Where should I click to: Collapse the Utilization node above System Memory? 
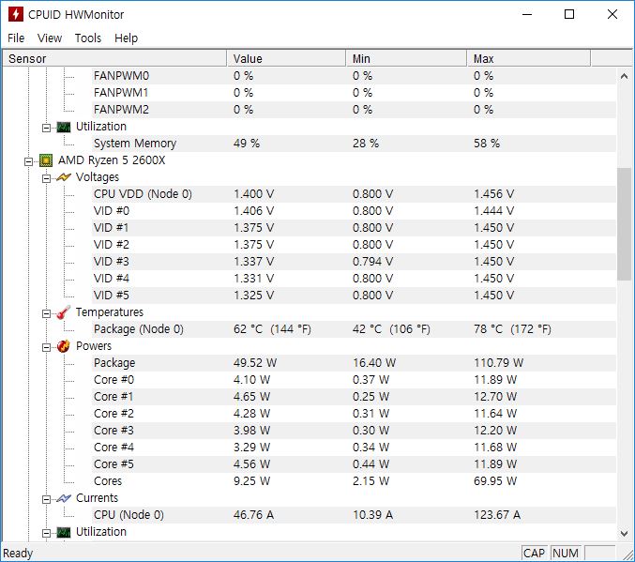click(x=47, y=128)
